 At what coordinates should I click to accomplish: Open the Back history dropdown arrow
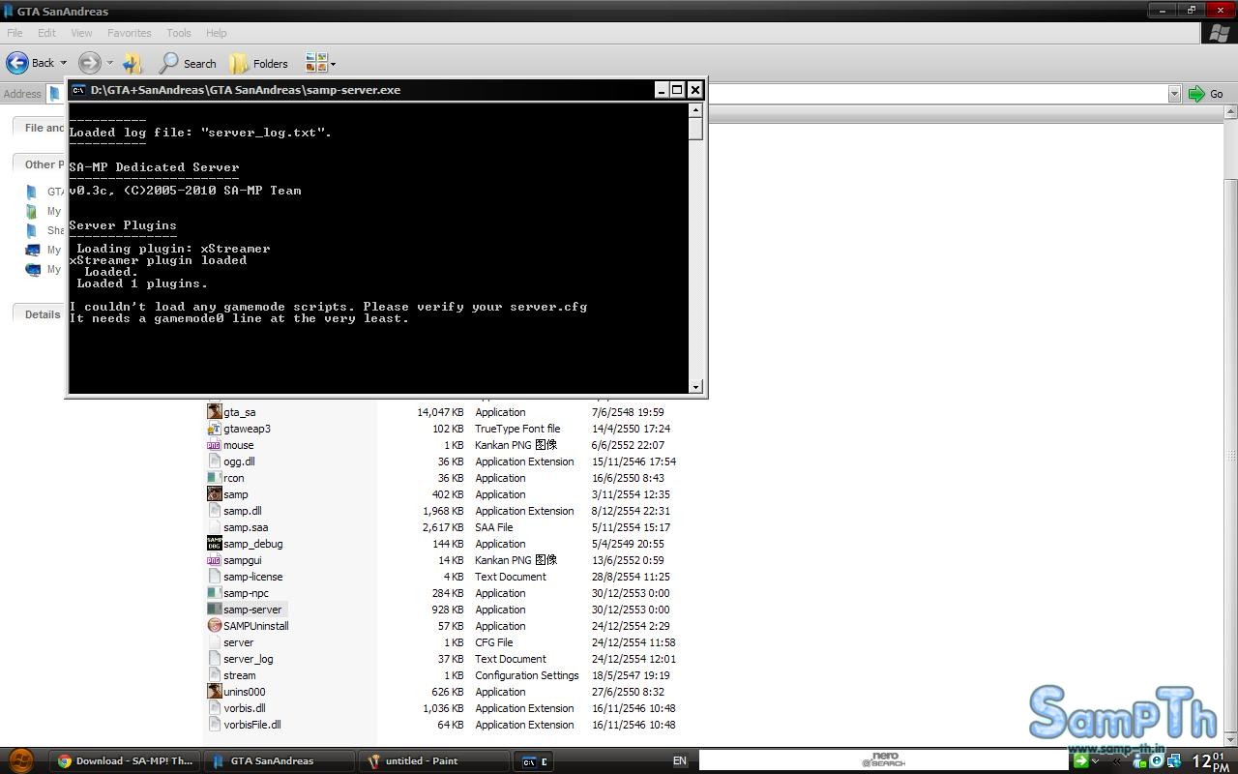(64, 64)
